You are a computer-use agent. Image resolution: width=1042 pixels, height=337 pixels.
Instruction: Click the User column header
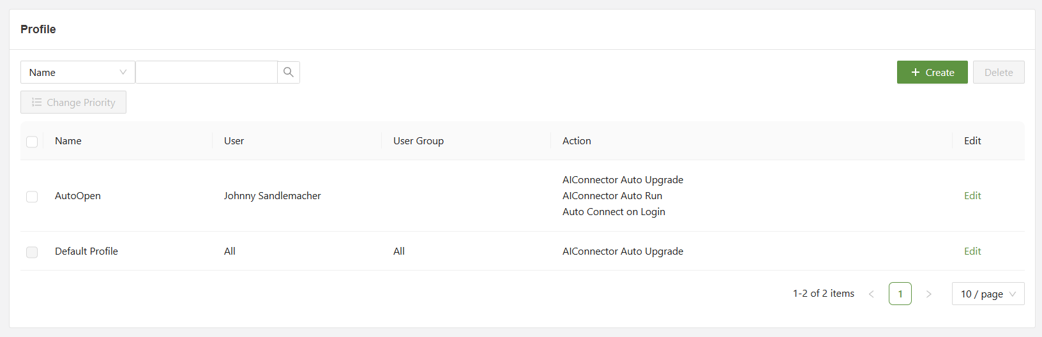(x=234, y=141)
